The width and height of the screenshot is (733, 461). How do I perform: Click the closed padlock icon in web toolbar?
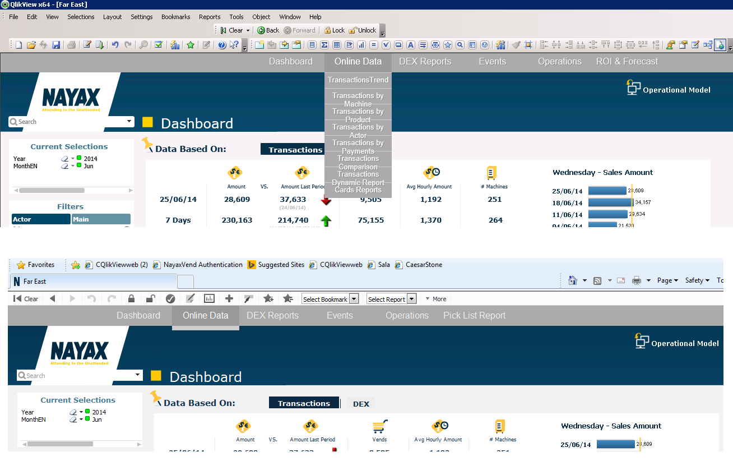(131, 299)
